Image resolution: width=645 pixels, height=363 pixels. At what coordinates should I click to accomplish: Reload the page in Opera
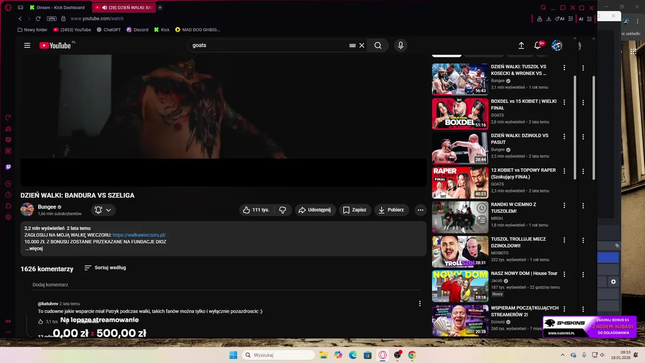click(x=38, y=19)
